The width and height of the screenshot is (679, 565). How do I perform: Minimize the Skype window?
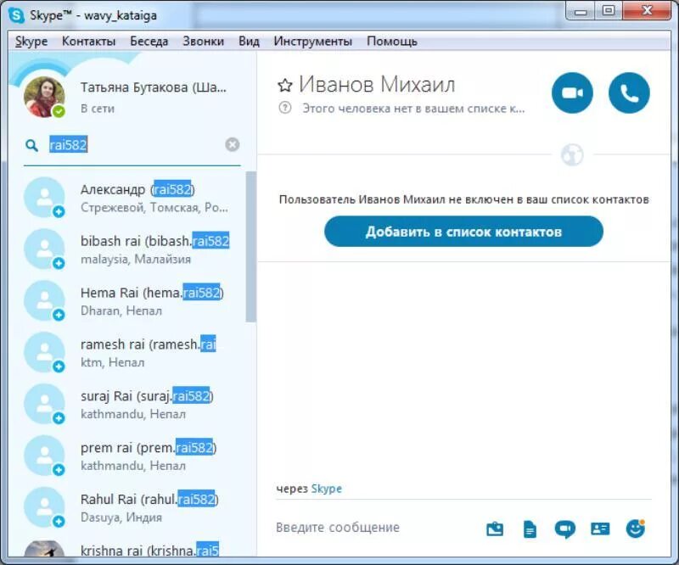[581, 11]
